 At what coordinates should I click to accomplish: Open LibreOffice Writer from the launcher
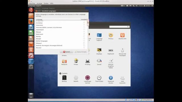coord(31,27)
